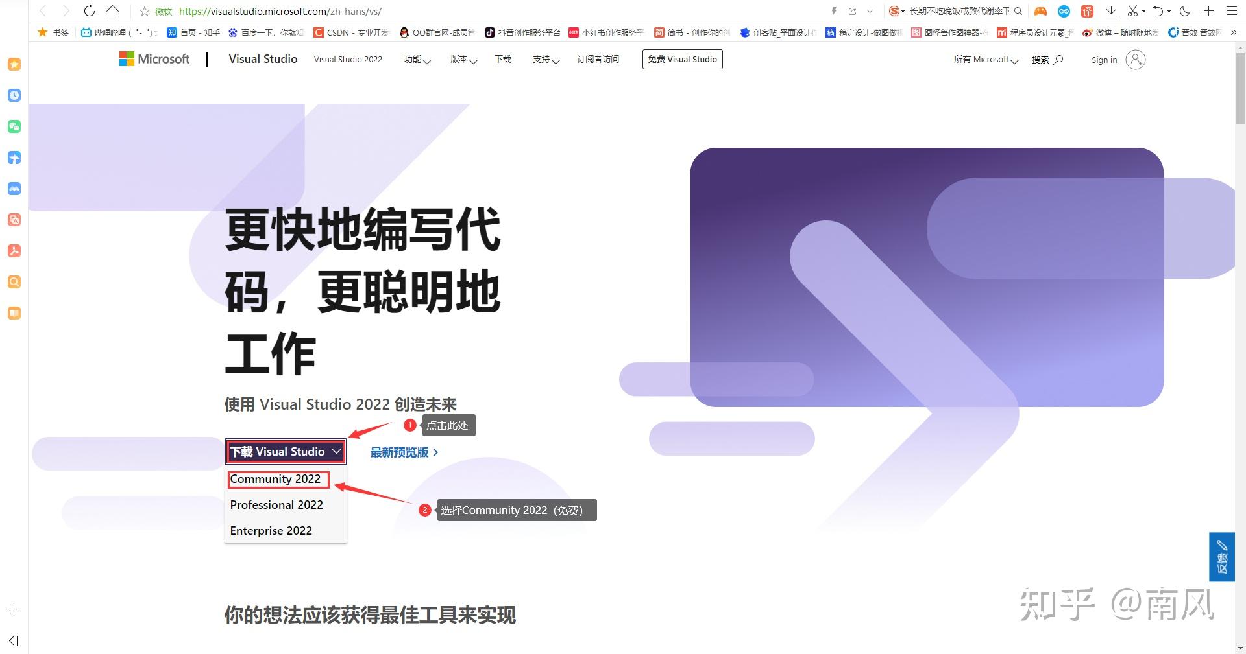Open the 微博 bookmark
The height and width of the screenshot is (654, 1246).
click(x=1120, y=32)
